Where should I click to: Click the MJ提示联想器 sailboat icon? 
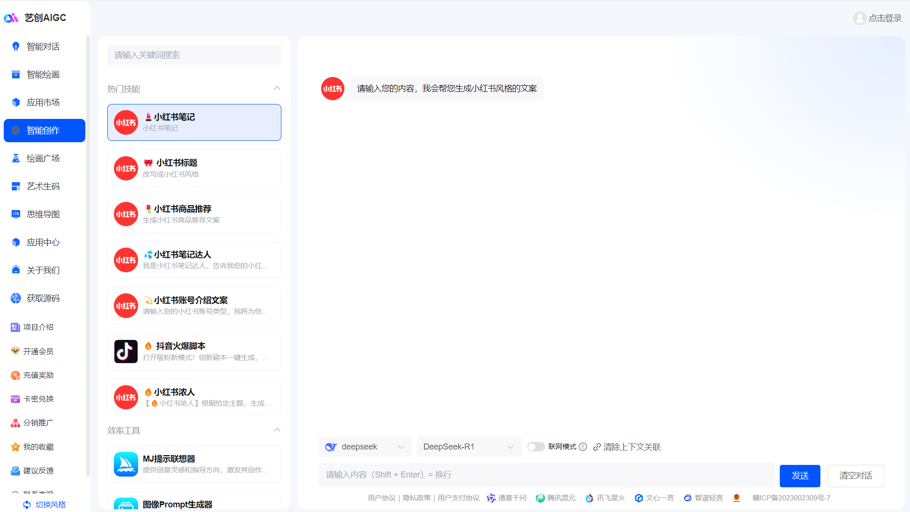point(126,464)
